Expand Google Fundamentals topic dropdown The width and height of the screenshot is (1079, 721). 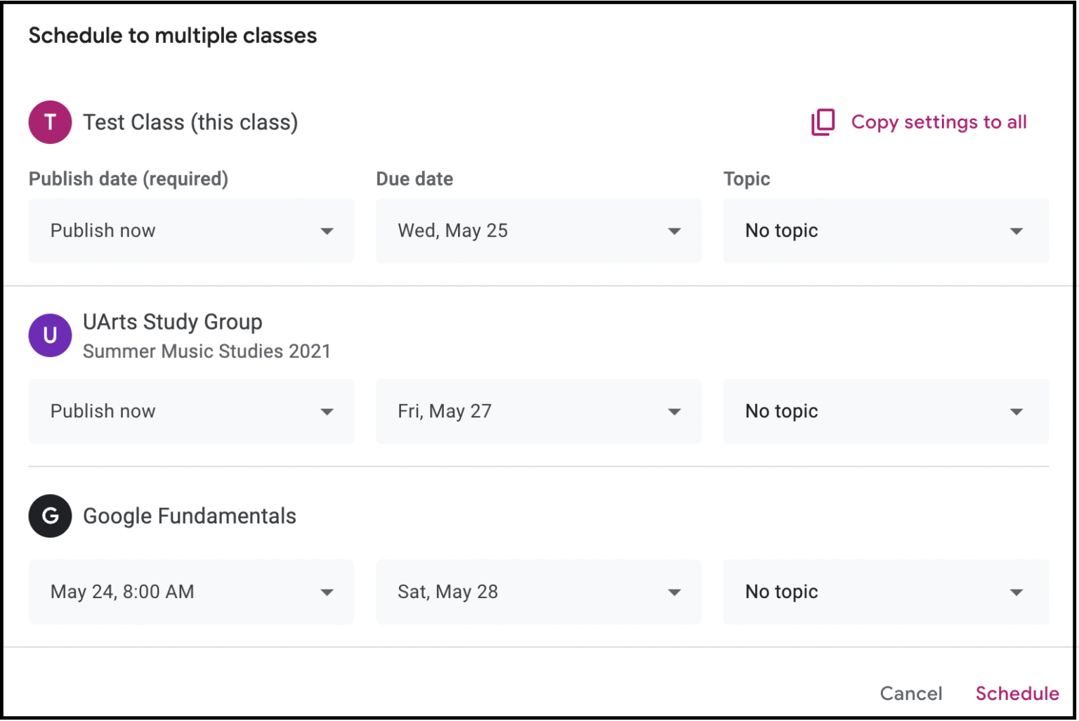pyautogui.click(x=885, y=592)
